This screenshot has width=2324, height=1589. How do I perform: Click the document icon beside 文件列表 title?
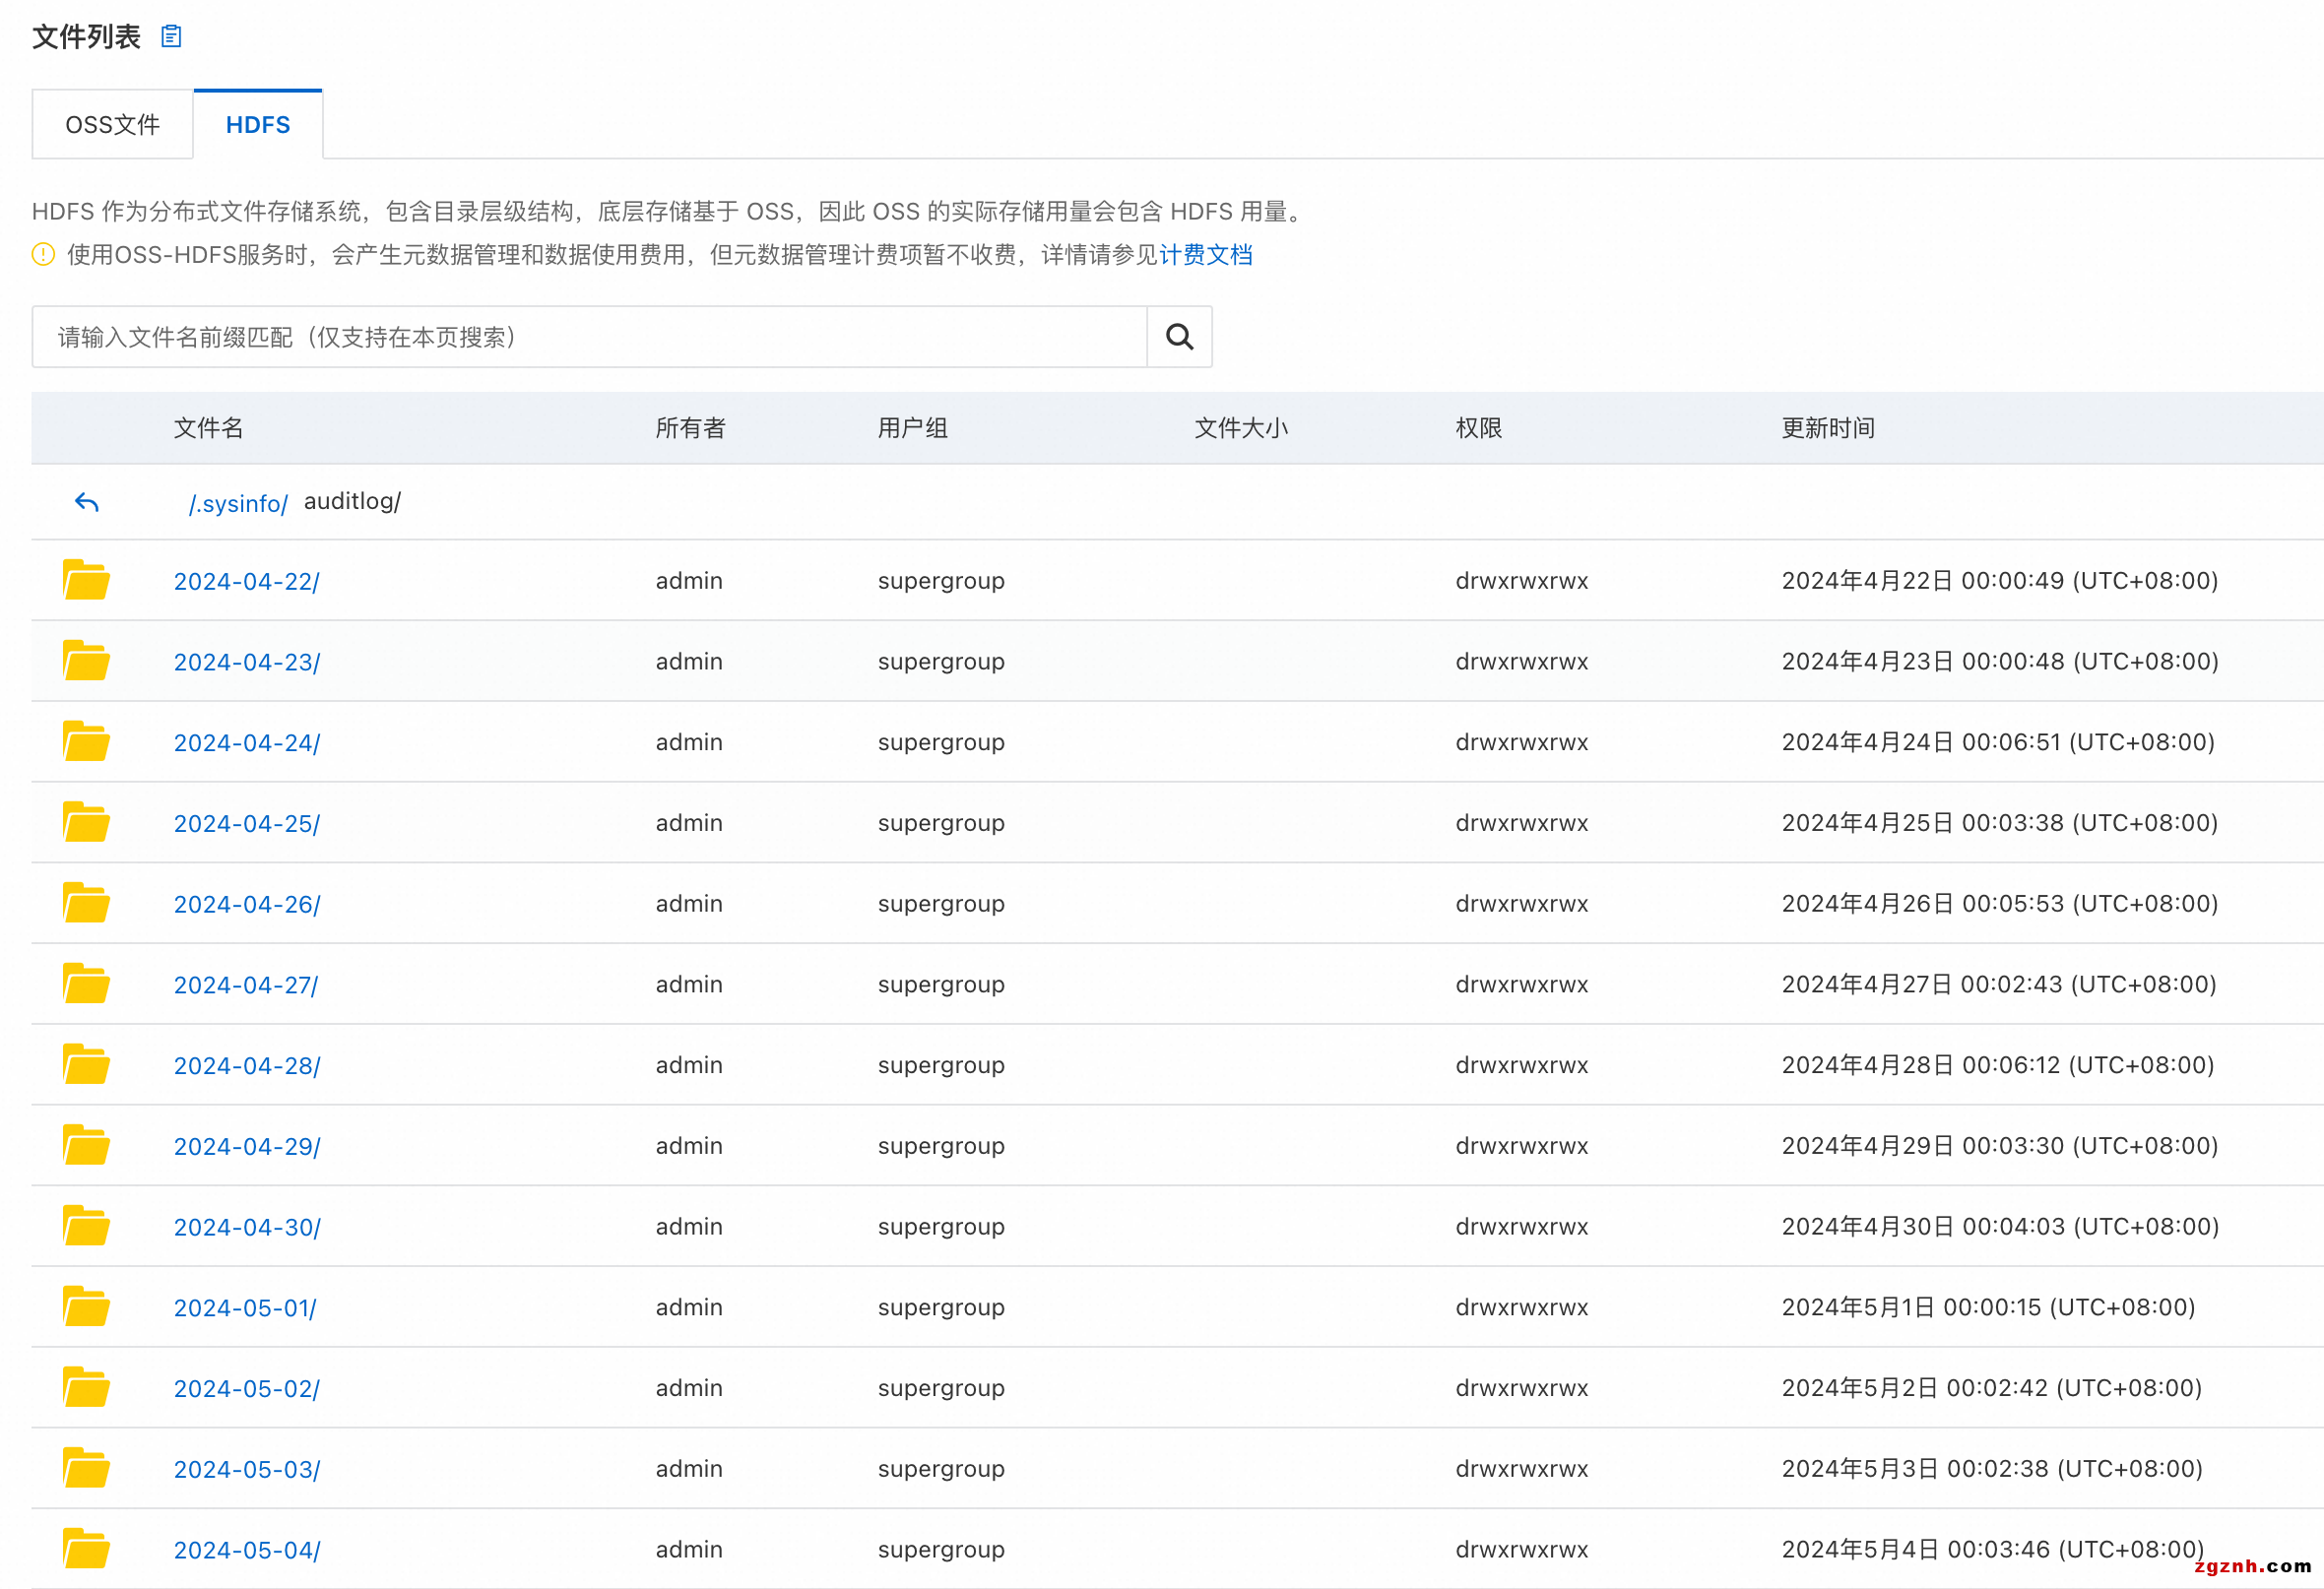pos(171,37)
